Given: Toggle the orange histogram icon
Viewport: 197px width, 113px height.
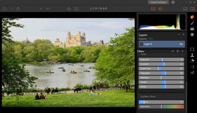Looking at the screenshot, I should [x=153, y=9].
